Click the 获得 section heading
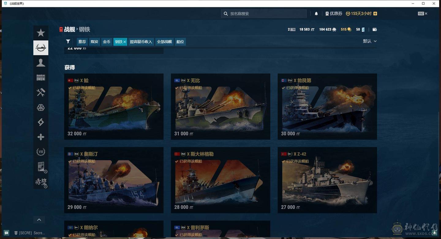 pyautogui.click(x=70, y=67)
